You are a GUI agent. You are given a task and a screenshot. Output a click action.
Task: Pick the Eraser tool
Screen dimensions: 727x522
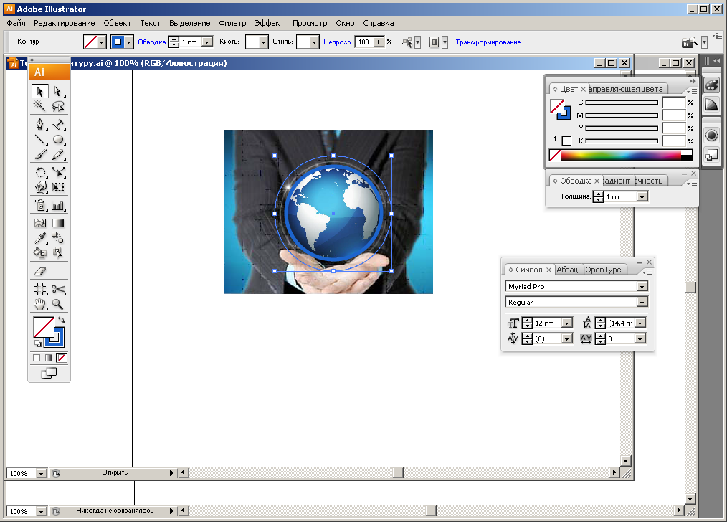40,271
